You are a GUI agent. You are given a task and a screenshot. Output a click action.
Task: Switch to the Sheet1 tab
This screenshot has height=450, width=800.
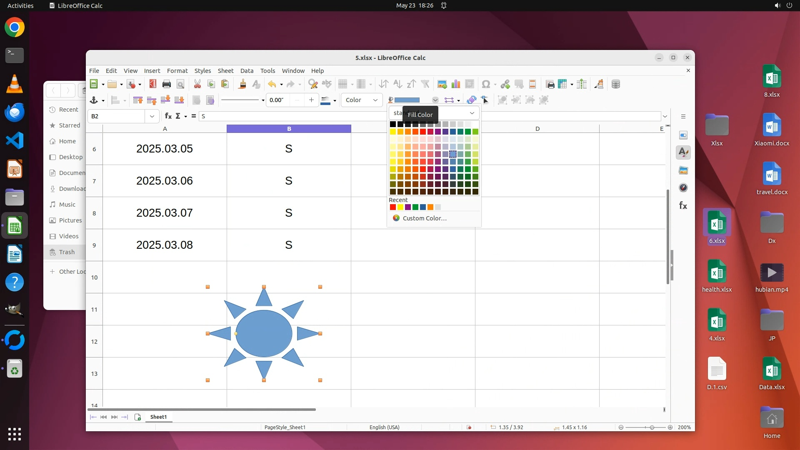[x=158, y=417]
